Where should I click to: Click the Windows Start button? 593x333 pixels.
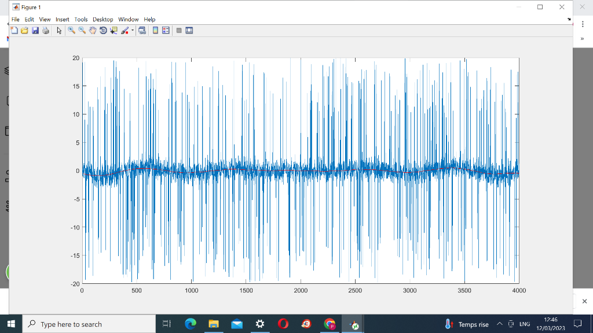click(x=11, y=324)
